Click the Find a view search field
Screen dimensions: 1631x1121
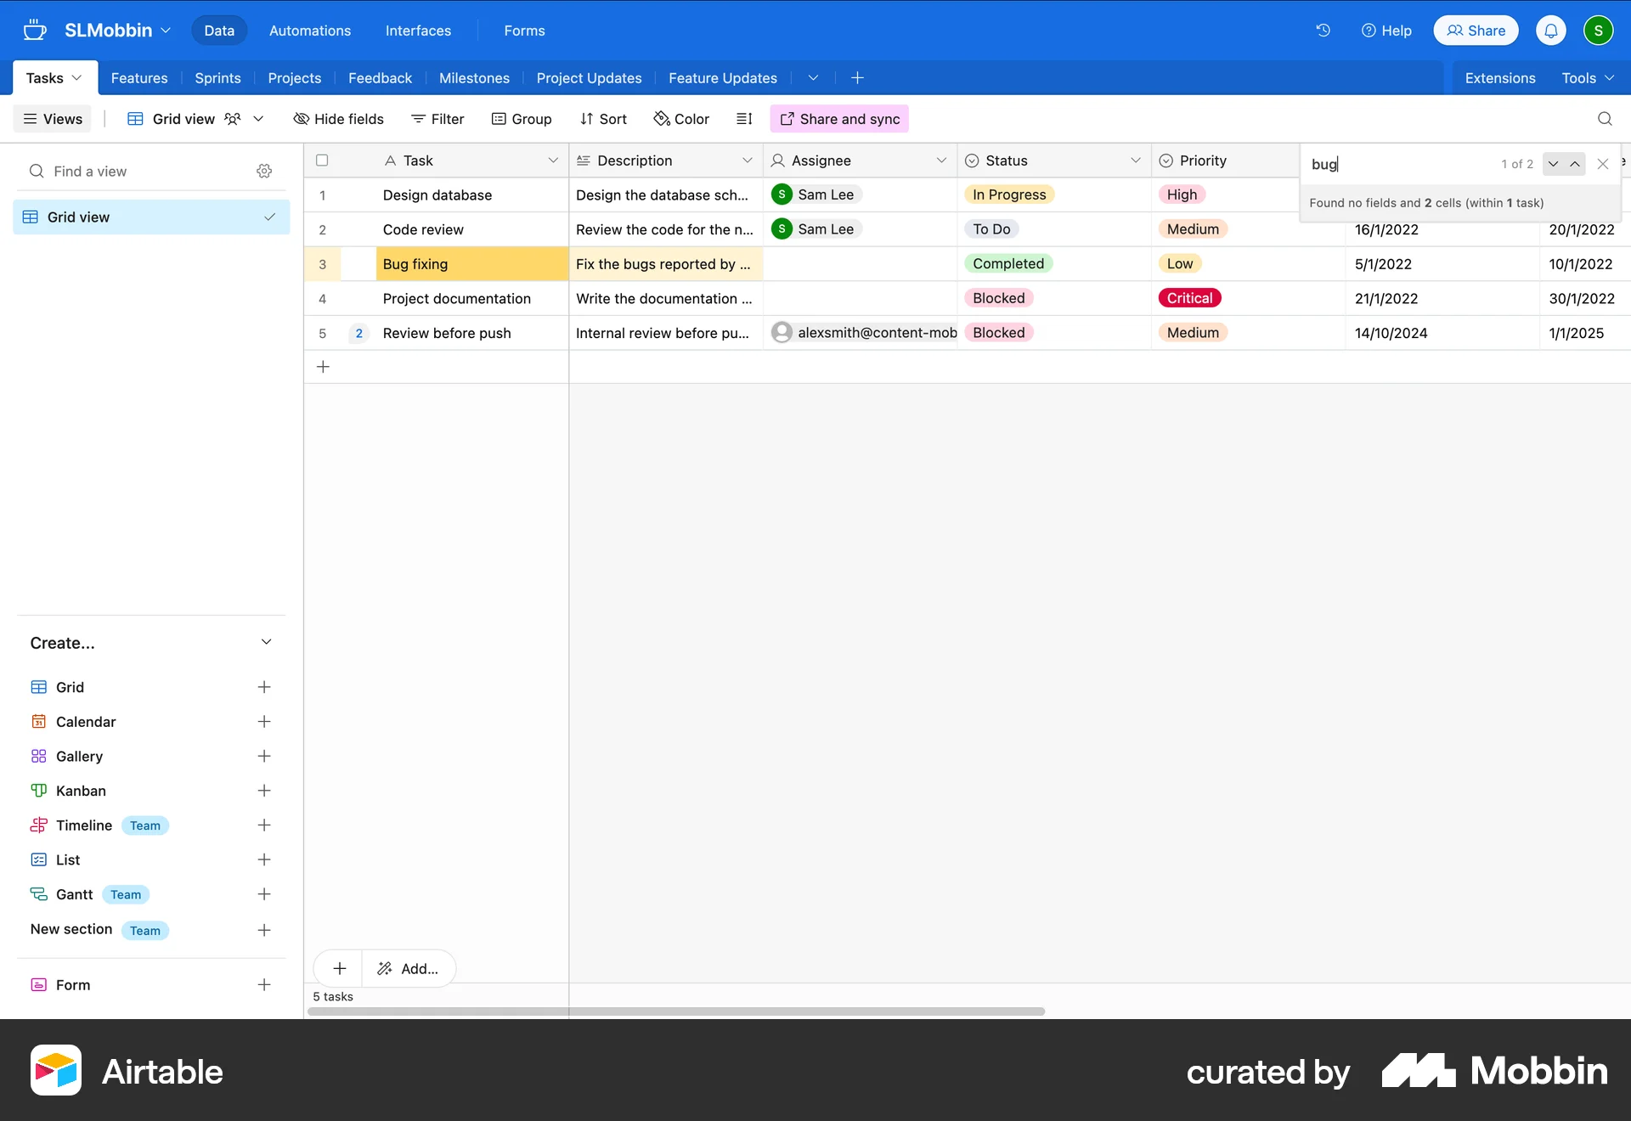127,171
